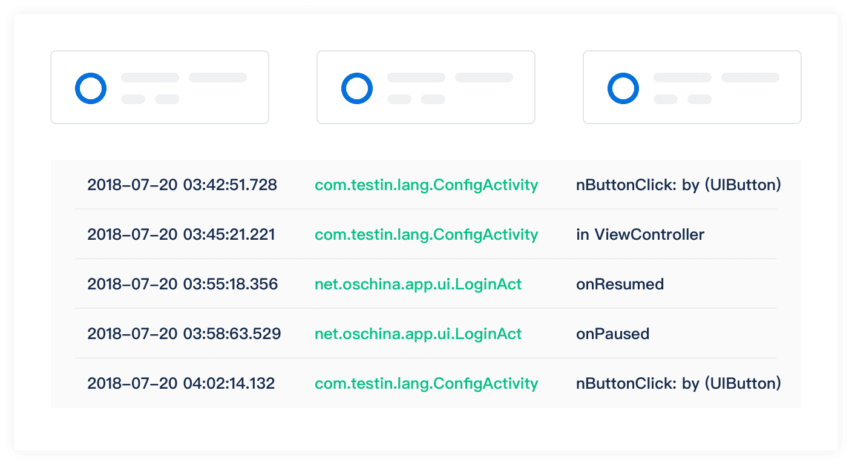Open com.testin.lang.ConfigActivity link at 04:02:14.132
The height and width of the screenshot is (465, 852).
click(x=426, y=383)
